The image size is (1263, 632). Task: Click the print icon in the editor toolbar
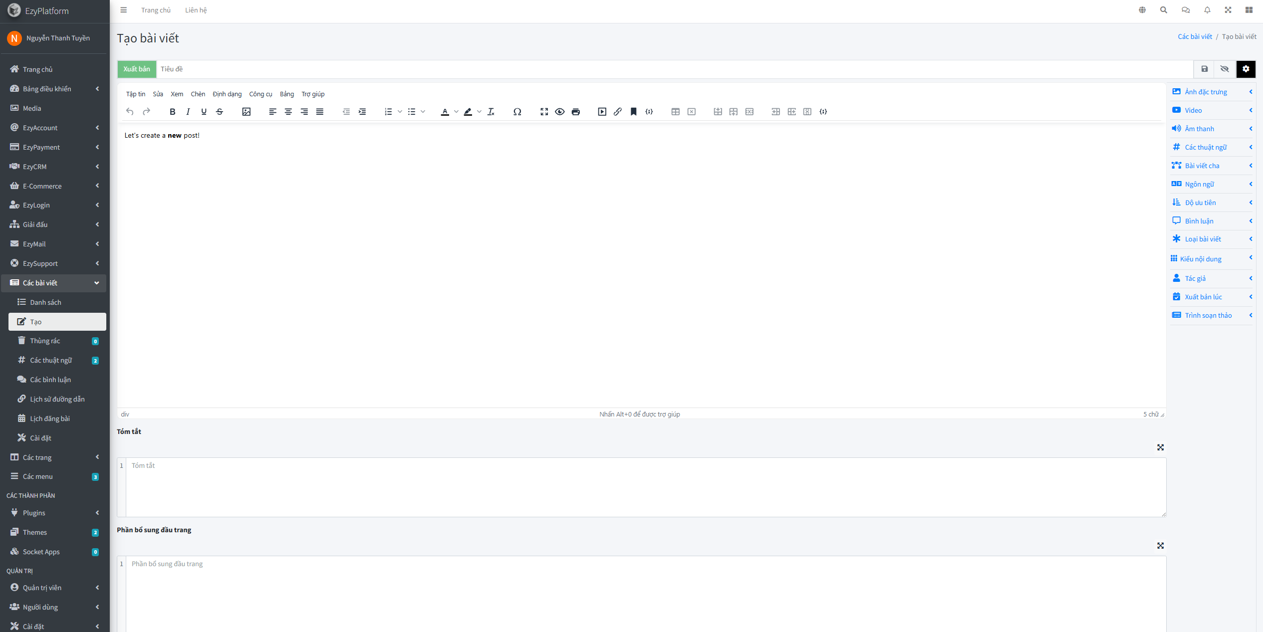tap(575, 112)
